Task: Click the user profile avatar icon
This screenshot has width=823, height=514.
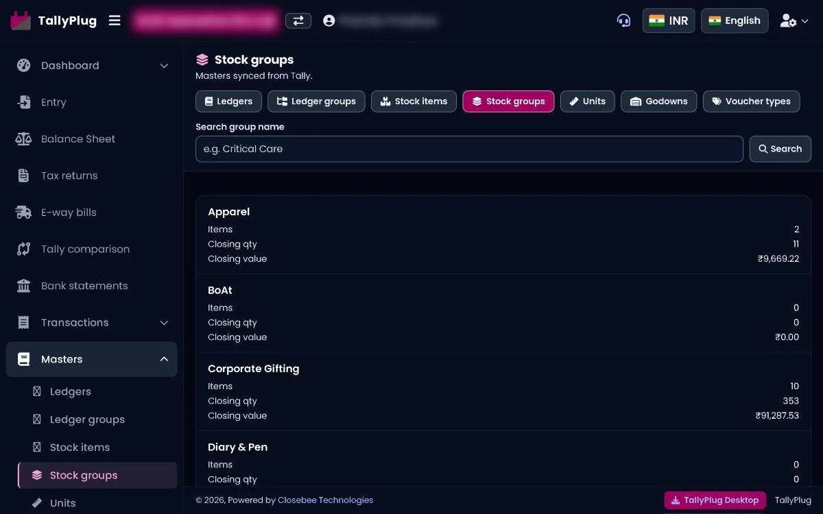Action: pos(329,21)
